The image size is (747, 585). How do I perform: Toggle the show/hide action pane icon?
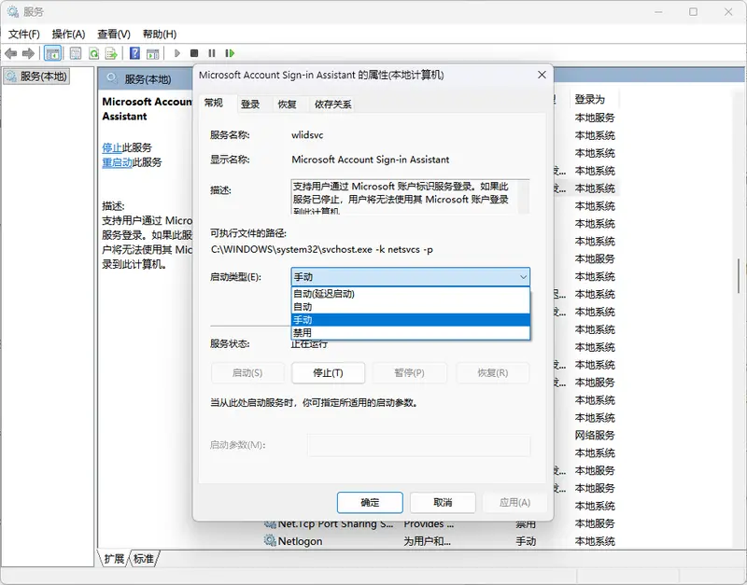(x=152, y=53)
